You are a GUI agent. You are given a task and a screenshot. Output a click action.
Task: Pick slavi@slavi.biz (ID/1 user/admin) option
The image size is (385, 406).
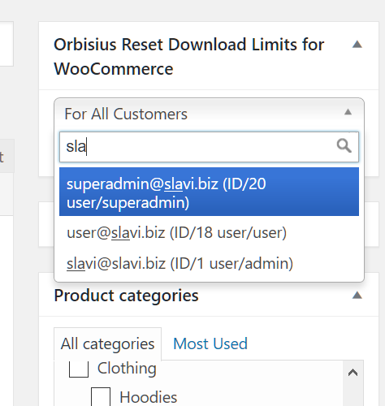click(x=209, y=263)
